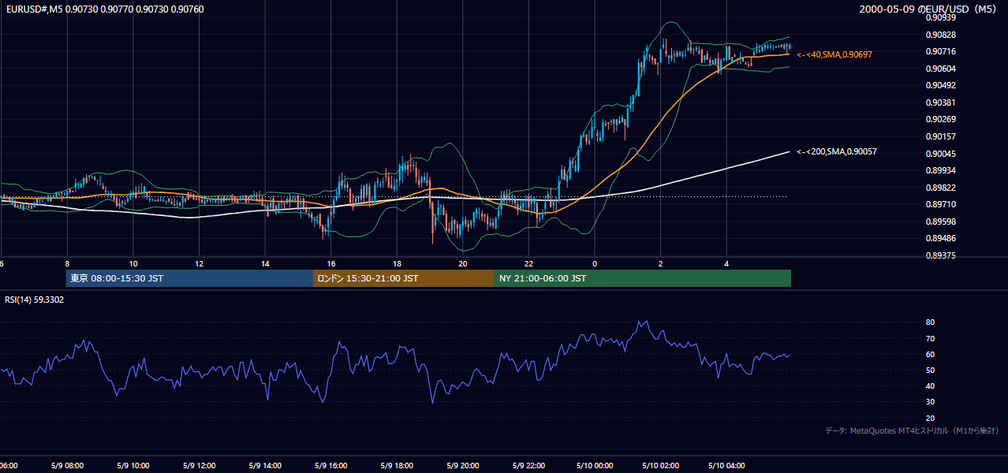
Task: Click hour label 10 under price chart
Action: (x=133, y=263)
